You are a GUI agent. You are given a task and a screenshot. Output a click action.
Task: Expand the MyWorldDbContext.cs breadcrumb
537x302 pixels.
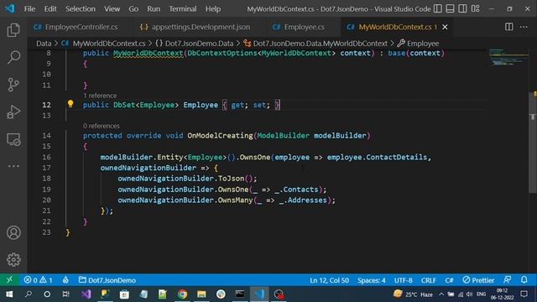click(104, 44)
